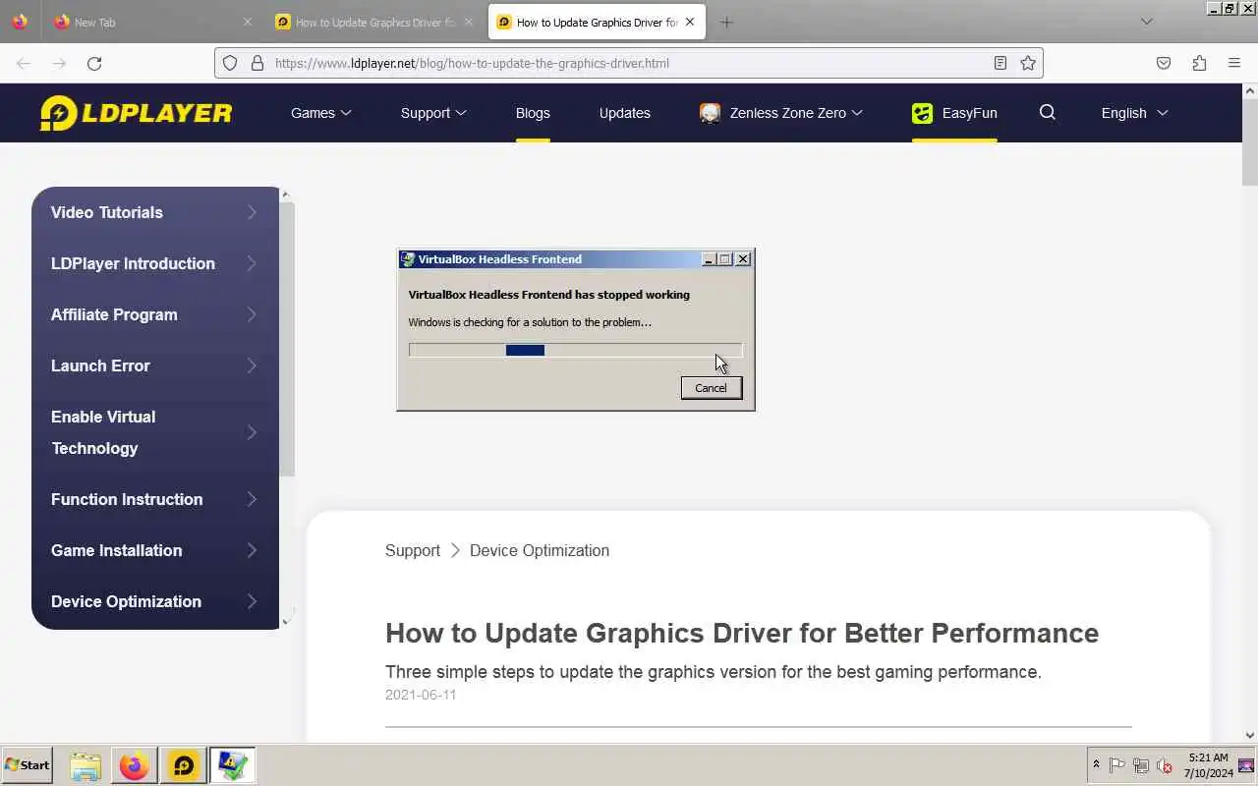
Task: Click the muted volume tray icon
Action: coord(1165,765)
